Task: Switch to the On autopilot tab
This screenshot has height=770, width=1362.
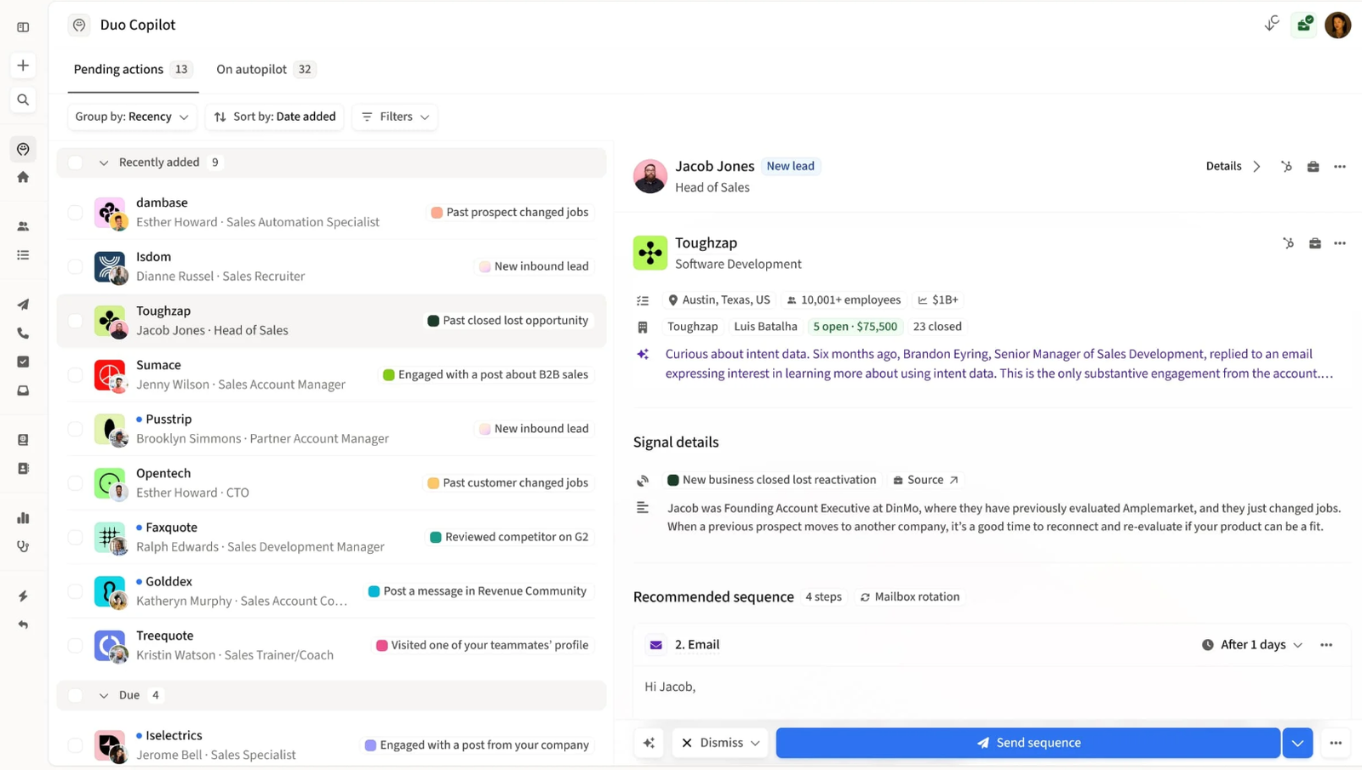Action: (x=266, y=70)
